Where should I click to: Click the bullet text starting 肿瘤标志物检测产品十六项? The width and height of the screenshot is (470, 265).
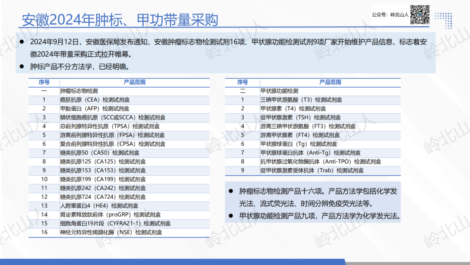click(318, 197)
